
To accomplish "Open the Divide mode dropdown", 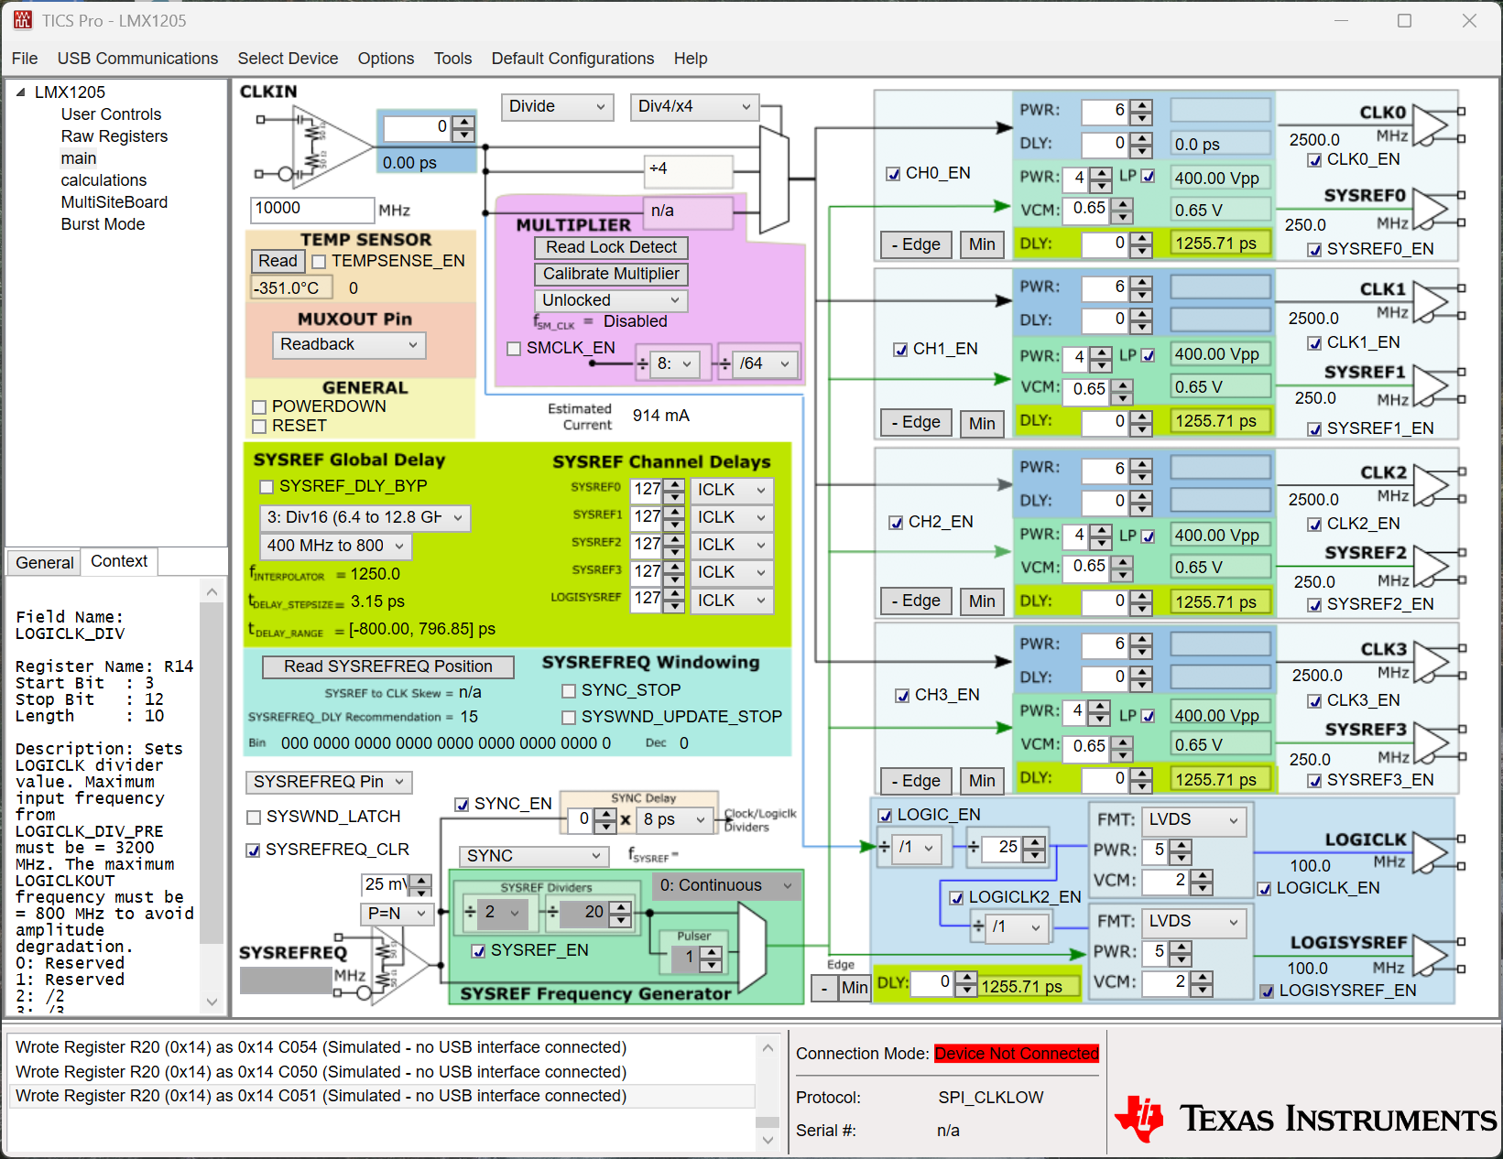I will pos(557,107).
